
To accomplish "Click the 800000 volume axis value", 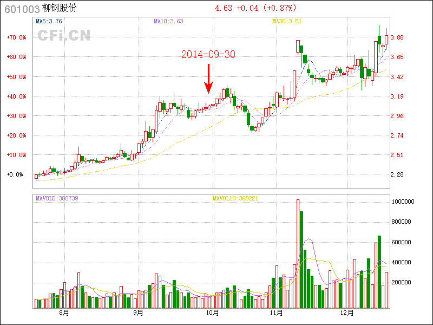I will (x=402, y=222).
